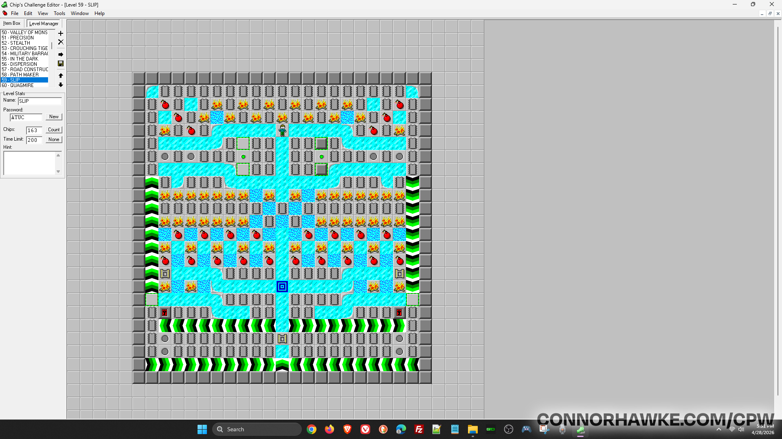Select level 58 - PATH MAKER
This screenshot has height=439, width=782.
[25, 75]
